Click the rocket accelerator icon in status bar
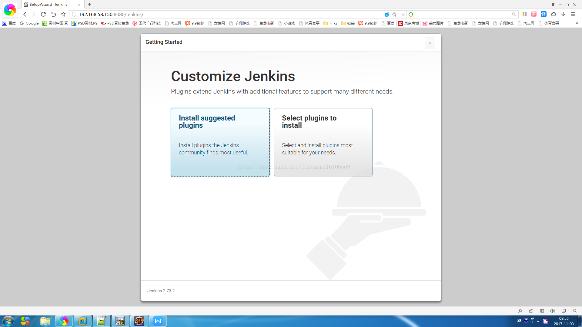This screenshot has width=582, height=327. 520,311
